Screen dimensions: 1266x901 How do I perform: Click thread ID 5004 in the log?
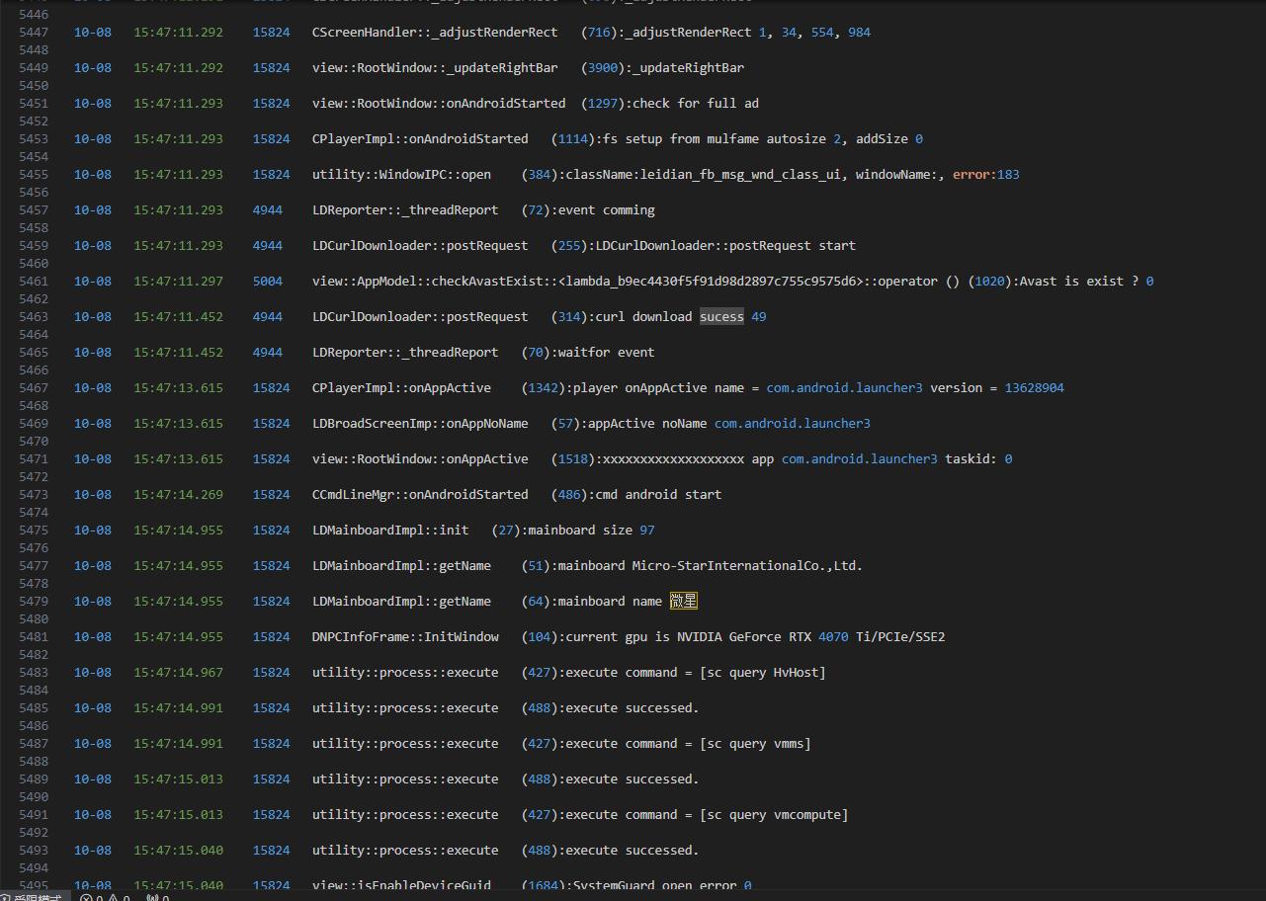click(x=268, y=282)
